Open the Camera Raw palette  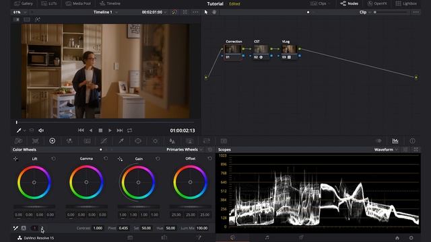(x=18, y=140)
